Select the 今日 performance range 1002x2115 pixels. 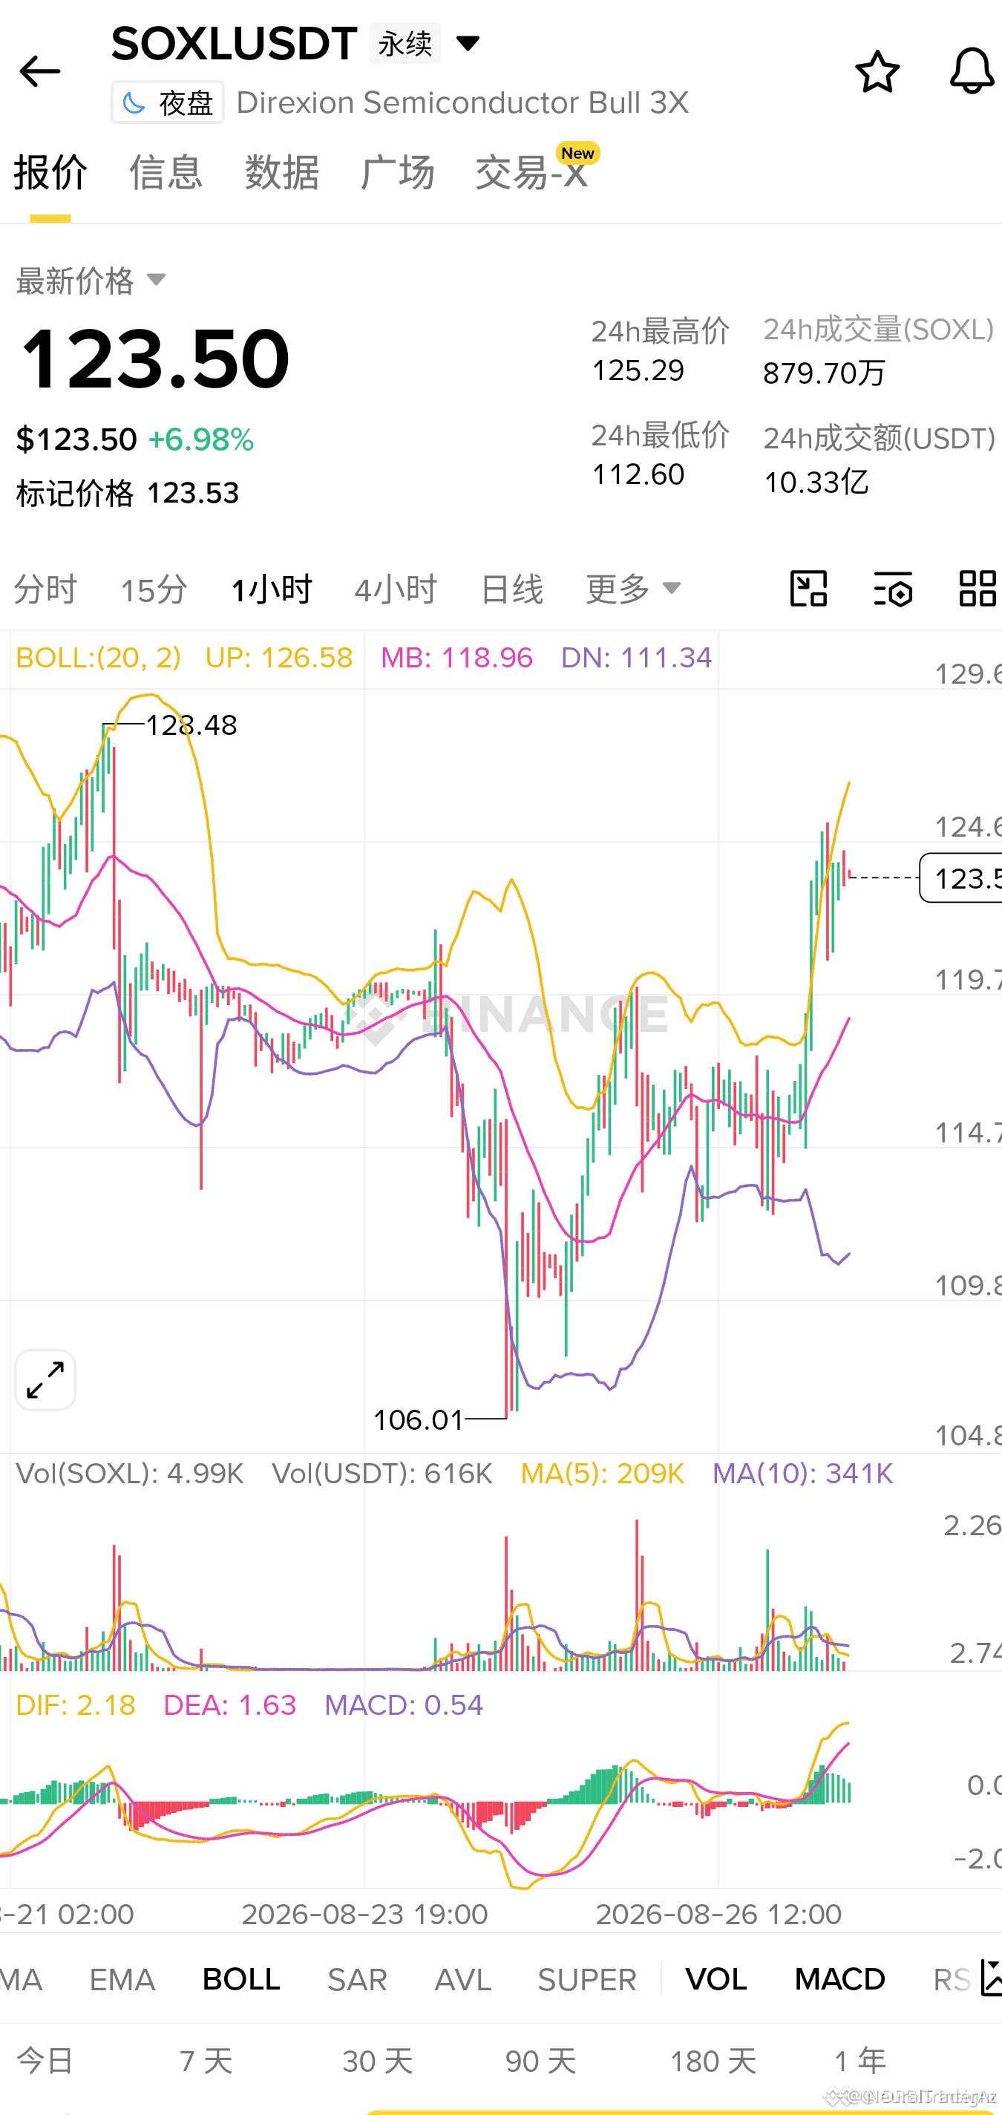point(45,2061)
